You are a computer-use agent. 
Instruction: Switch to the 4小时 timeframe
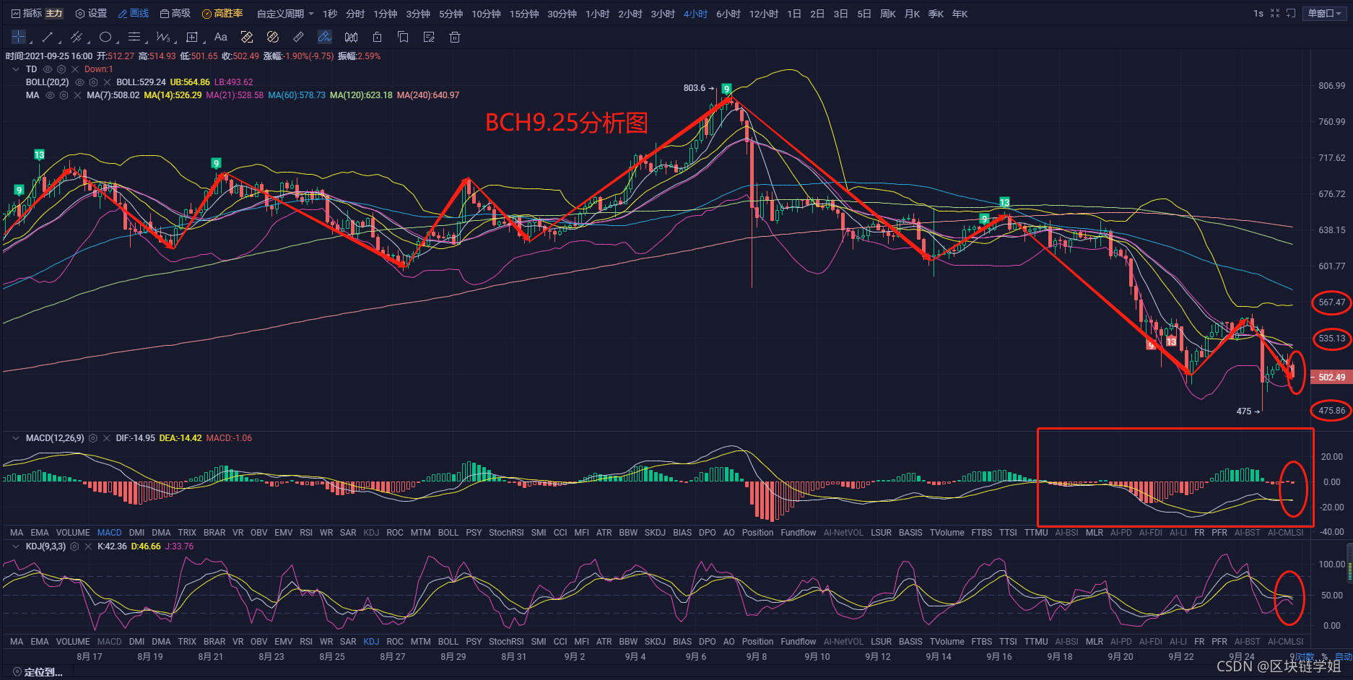695,14
